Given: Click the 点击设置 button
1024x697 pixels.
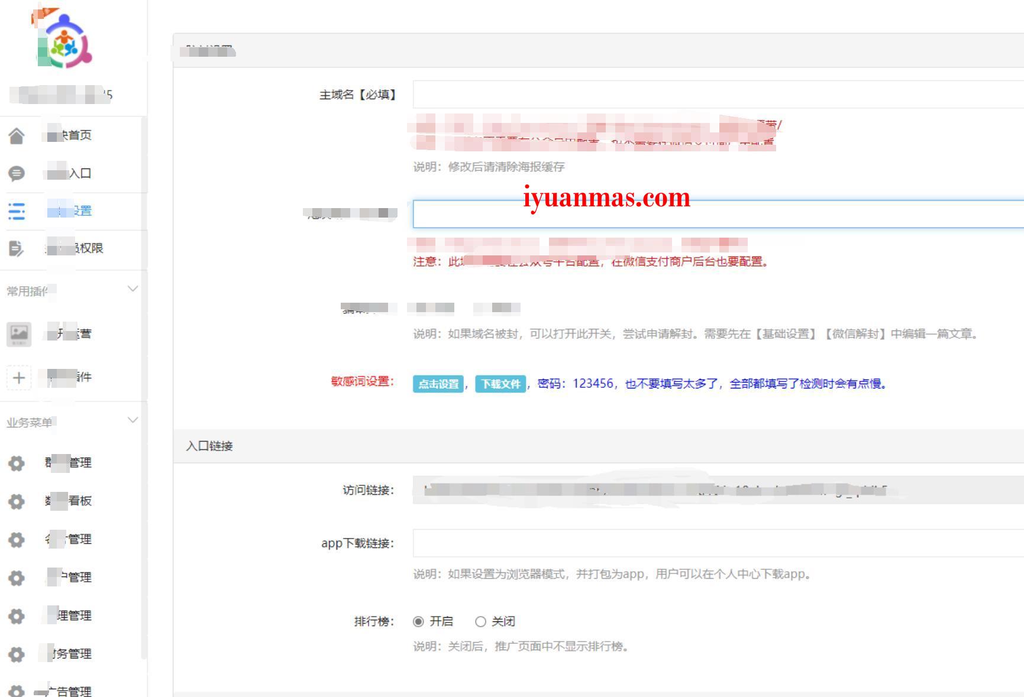Looking at the screenshot, I should pos(438,384).
